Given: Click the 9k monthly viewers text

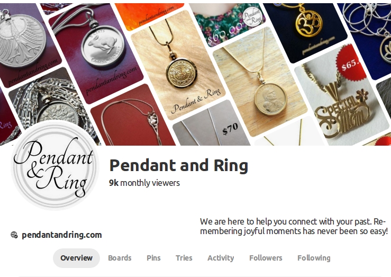Looking at the screenshot, I should coord(144,183).
